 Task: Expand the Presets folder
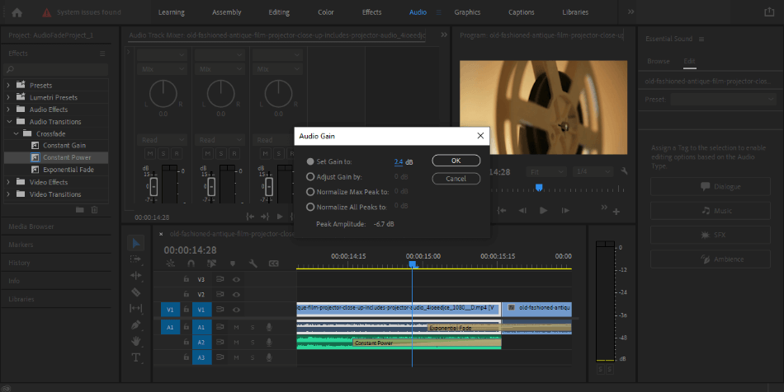8,86
